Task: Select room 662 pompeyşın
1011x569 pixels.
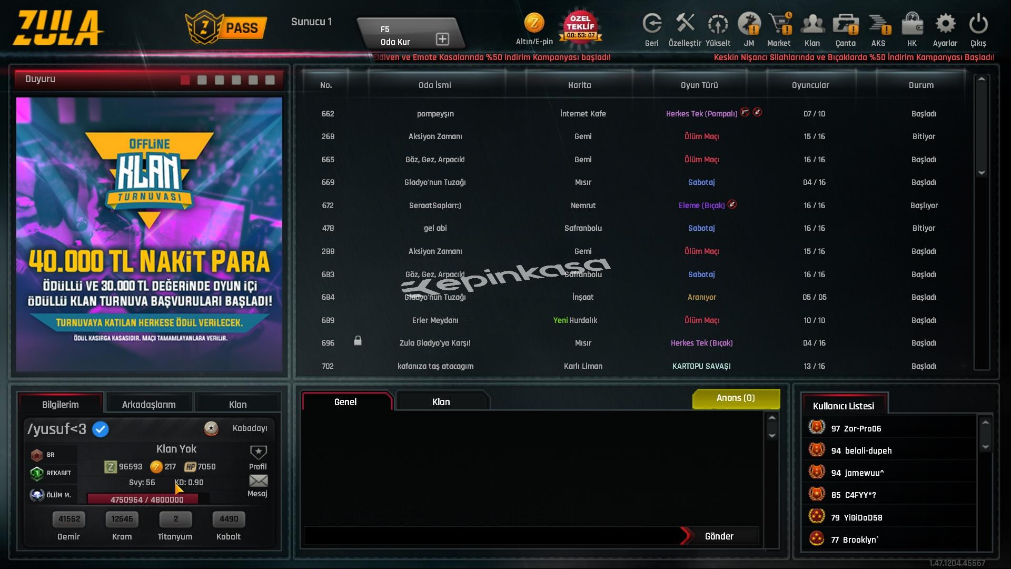Action: 635,114
